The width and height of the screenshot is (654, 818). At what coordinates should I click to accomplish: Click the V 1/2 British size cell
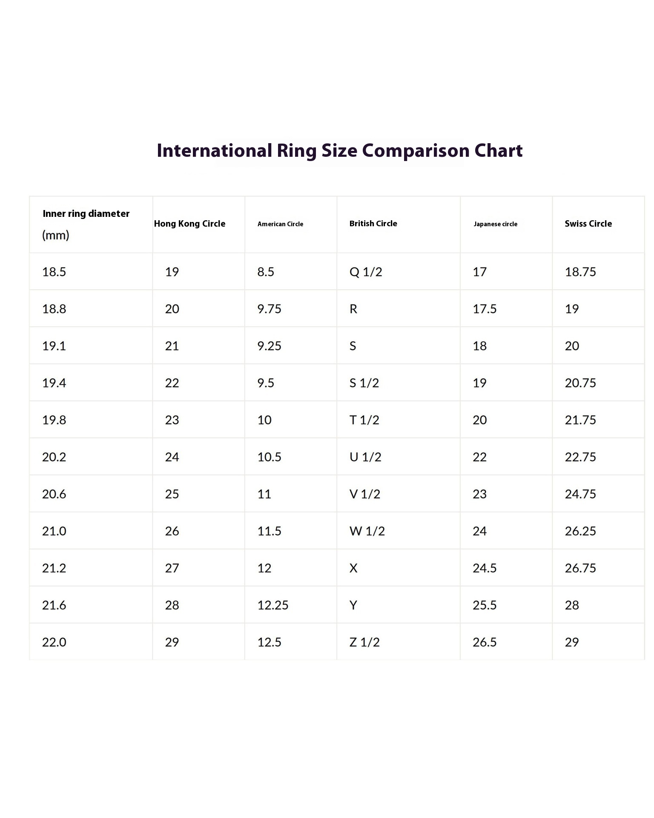point(399,494)
